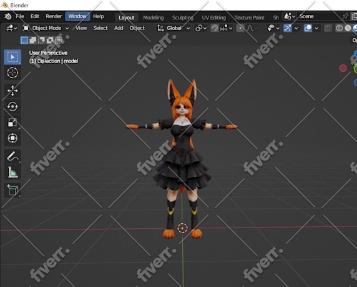Open the Render menu
The height and width of the screenshot is (287, 357).
pos(54,16)
